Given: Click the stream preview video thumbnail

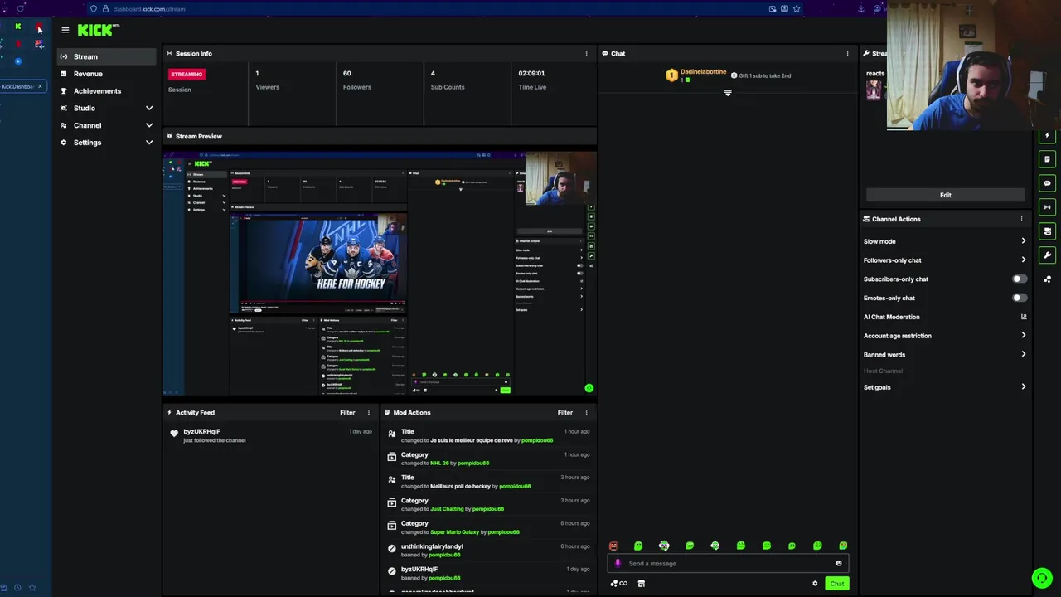Looking at the screenshot, I should (380, 274).
